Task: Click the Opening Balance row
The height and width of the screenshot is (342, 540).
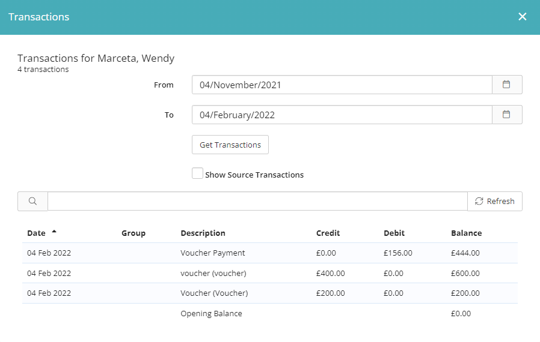Action: pyautogui.click(x=211, y=314)
